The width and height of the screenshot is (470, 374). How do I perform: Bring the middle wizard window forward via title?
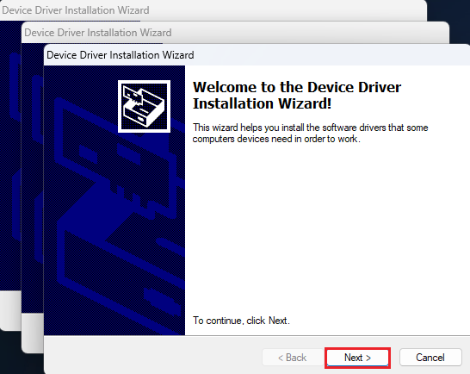[235, 32]
